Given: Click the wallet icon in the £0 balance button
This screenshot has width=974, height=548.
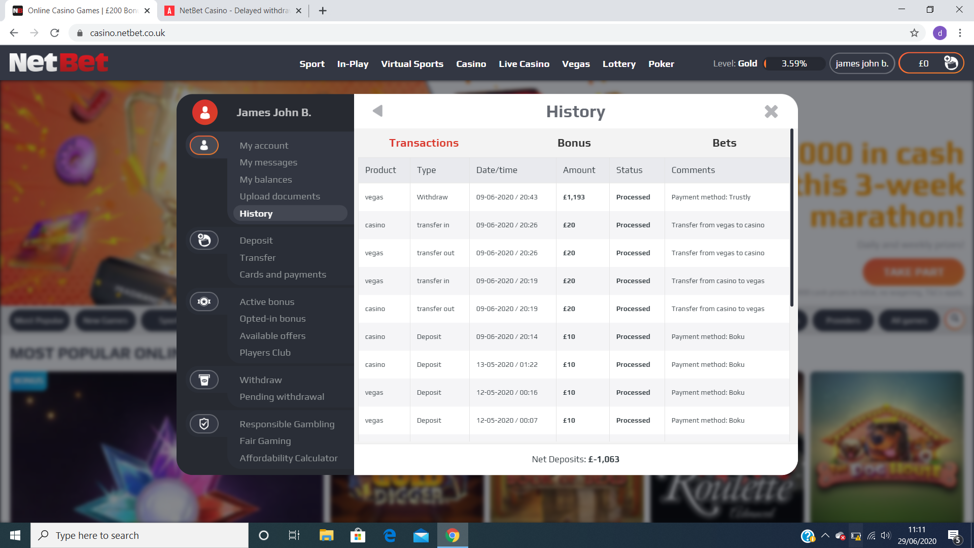Looking at the screenshot, I should tap(951, 63).
